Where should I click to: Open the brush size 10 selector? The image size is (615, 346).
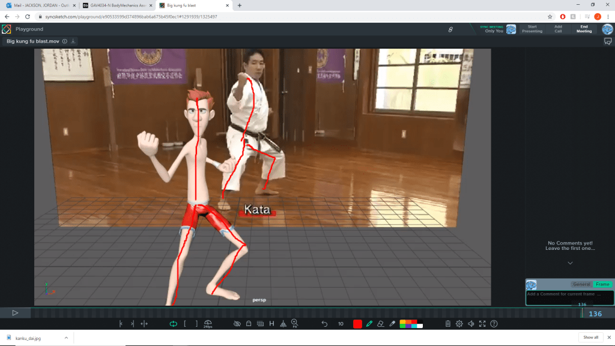341,324
